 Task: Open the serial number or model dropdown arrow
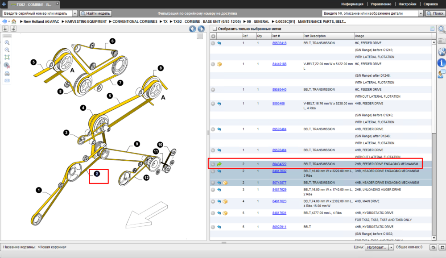[x=75, y=13]
